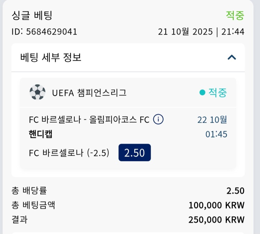Click the match date 22 10월
The image size is (260, 234).
click(212, 119)
